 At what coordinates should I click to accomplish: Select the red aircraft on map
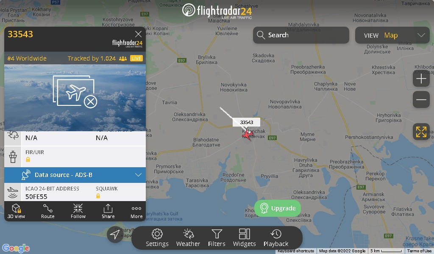point(247,135)
